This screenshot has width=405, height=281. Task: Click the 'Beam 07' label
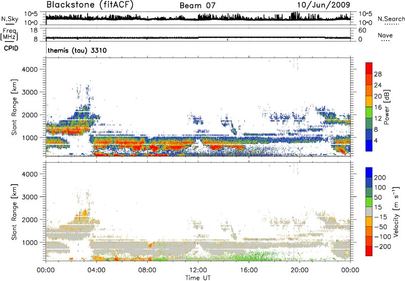[197, 6]
